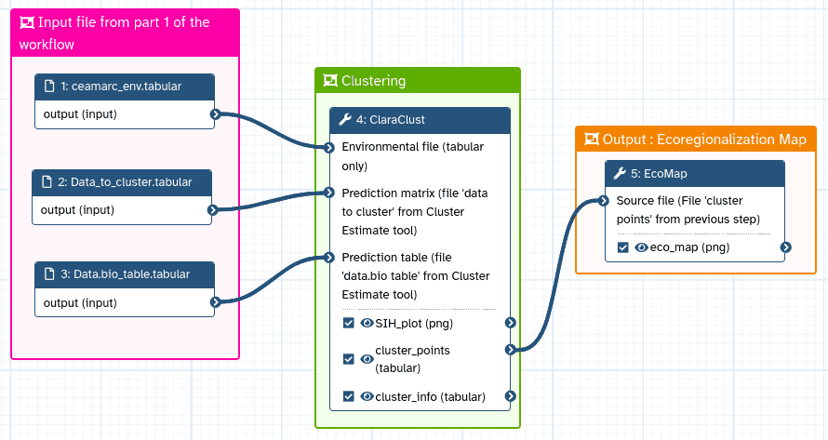Click the pink Input file frame icon
Screen dimensions: 828x440
click(26, 22)
